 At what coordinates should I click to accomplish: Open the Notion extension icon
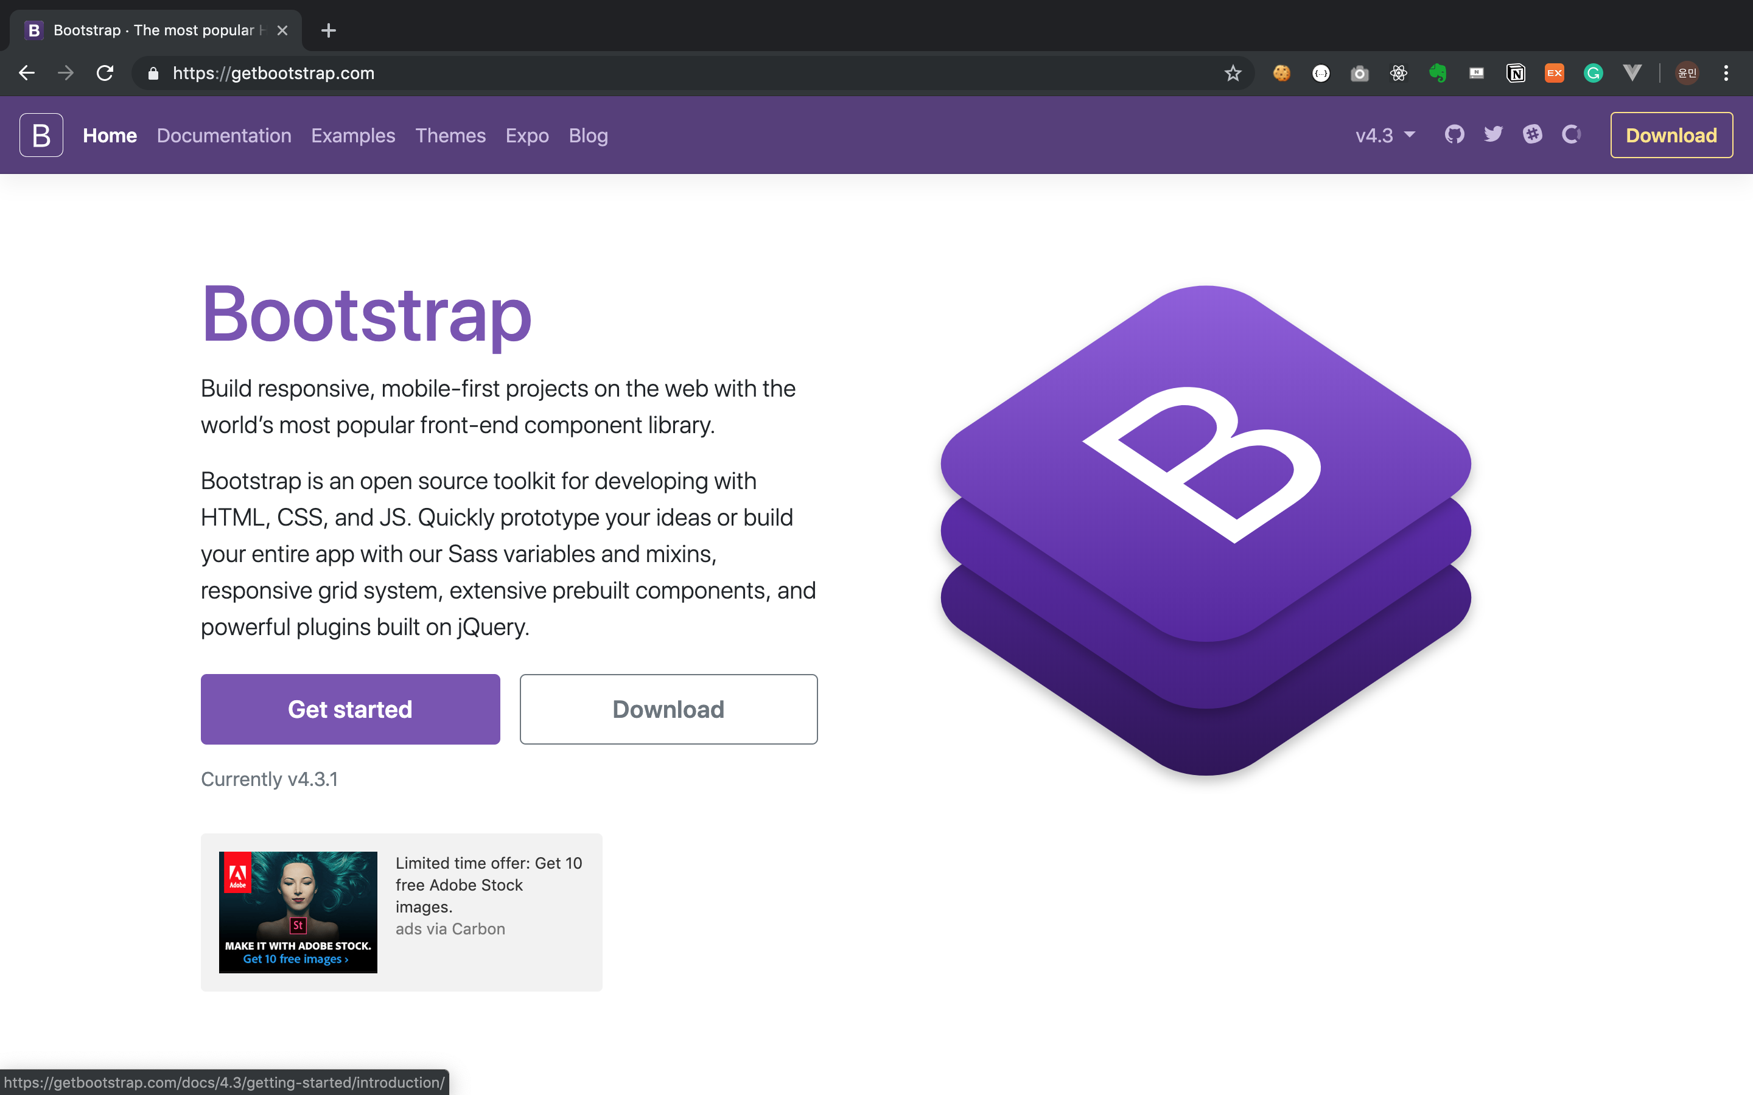pos(1516,73)
